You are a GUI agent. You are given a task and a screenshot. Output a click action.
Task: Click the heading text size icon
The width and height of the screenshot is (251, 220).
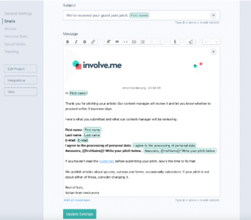click(x=108, y=42)
